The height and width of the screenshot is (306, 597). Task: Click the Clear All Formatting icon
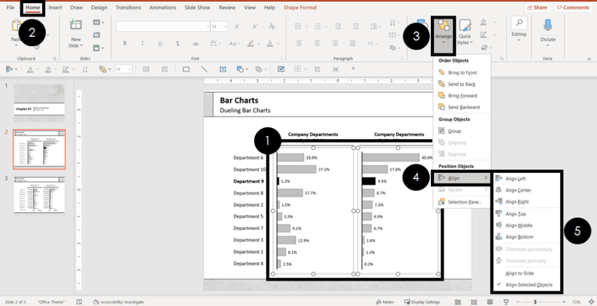point(272,26)
